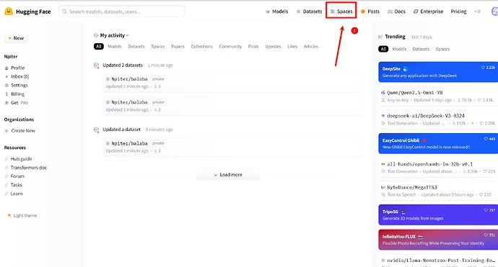Image resolution: width=498 pixels, height=267 pixels.
Task: Click the Trending chart icon
Action: pyautogui.click(x=380, y=37)
